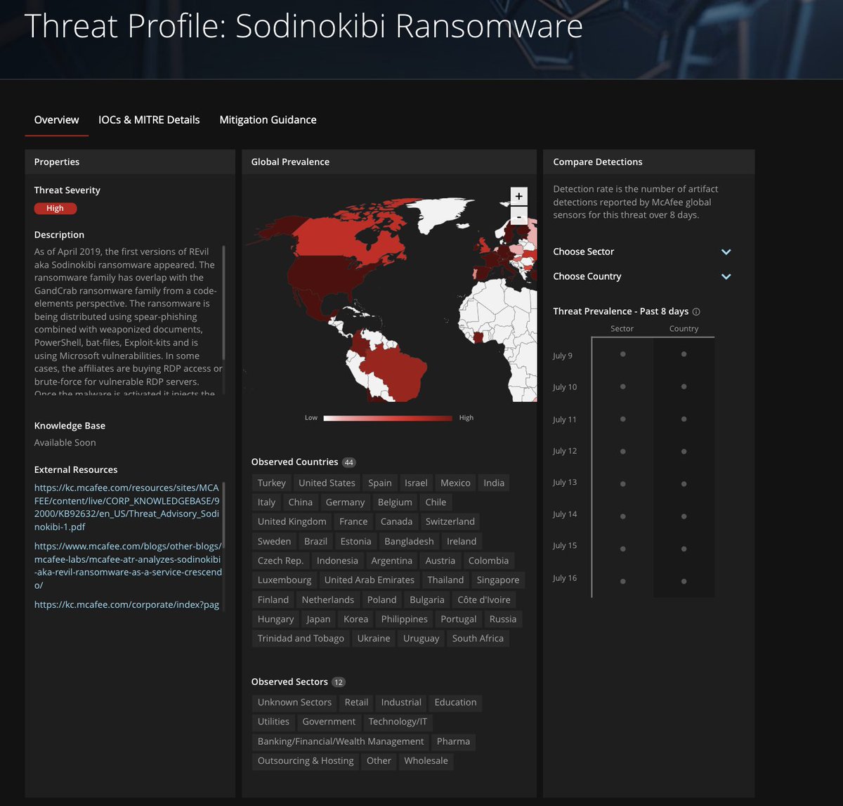Viewport: 843px width, 806px height.
Task: Select the Spain country tag
Action: click(380, 483)
